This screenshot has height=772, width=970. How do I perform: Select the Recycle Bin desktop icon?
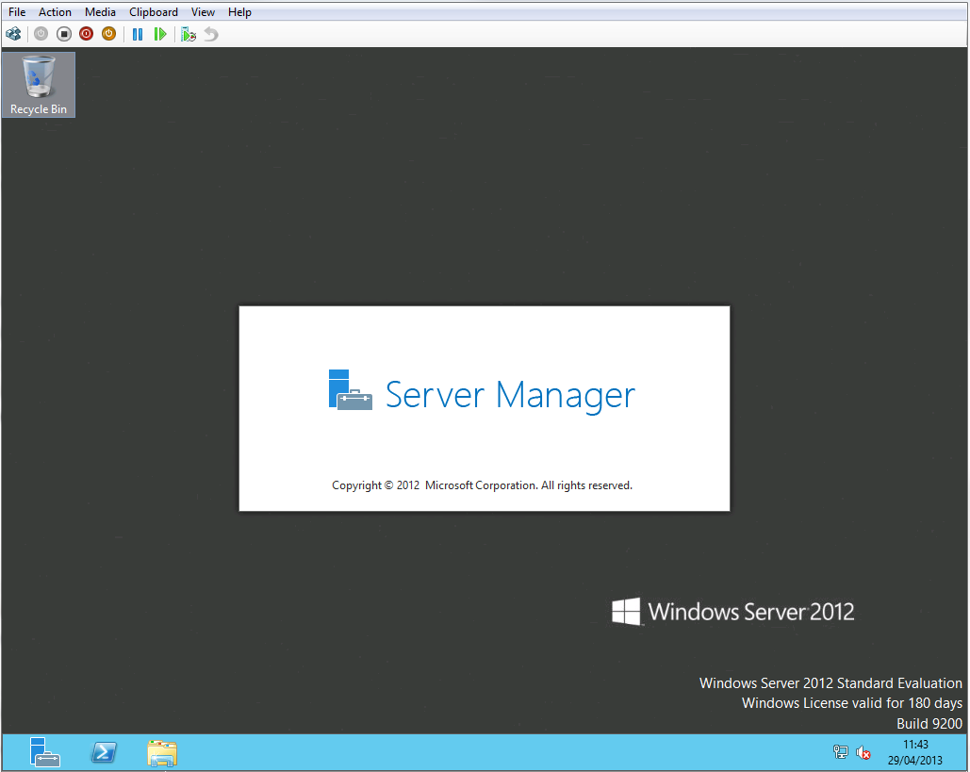(39, 85)
